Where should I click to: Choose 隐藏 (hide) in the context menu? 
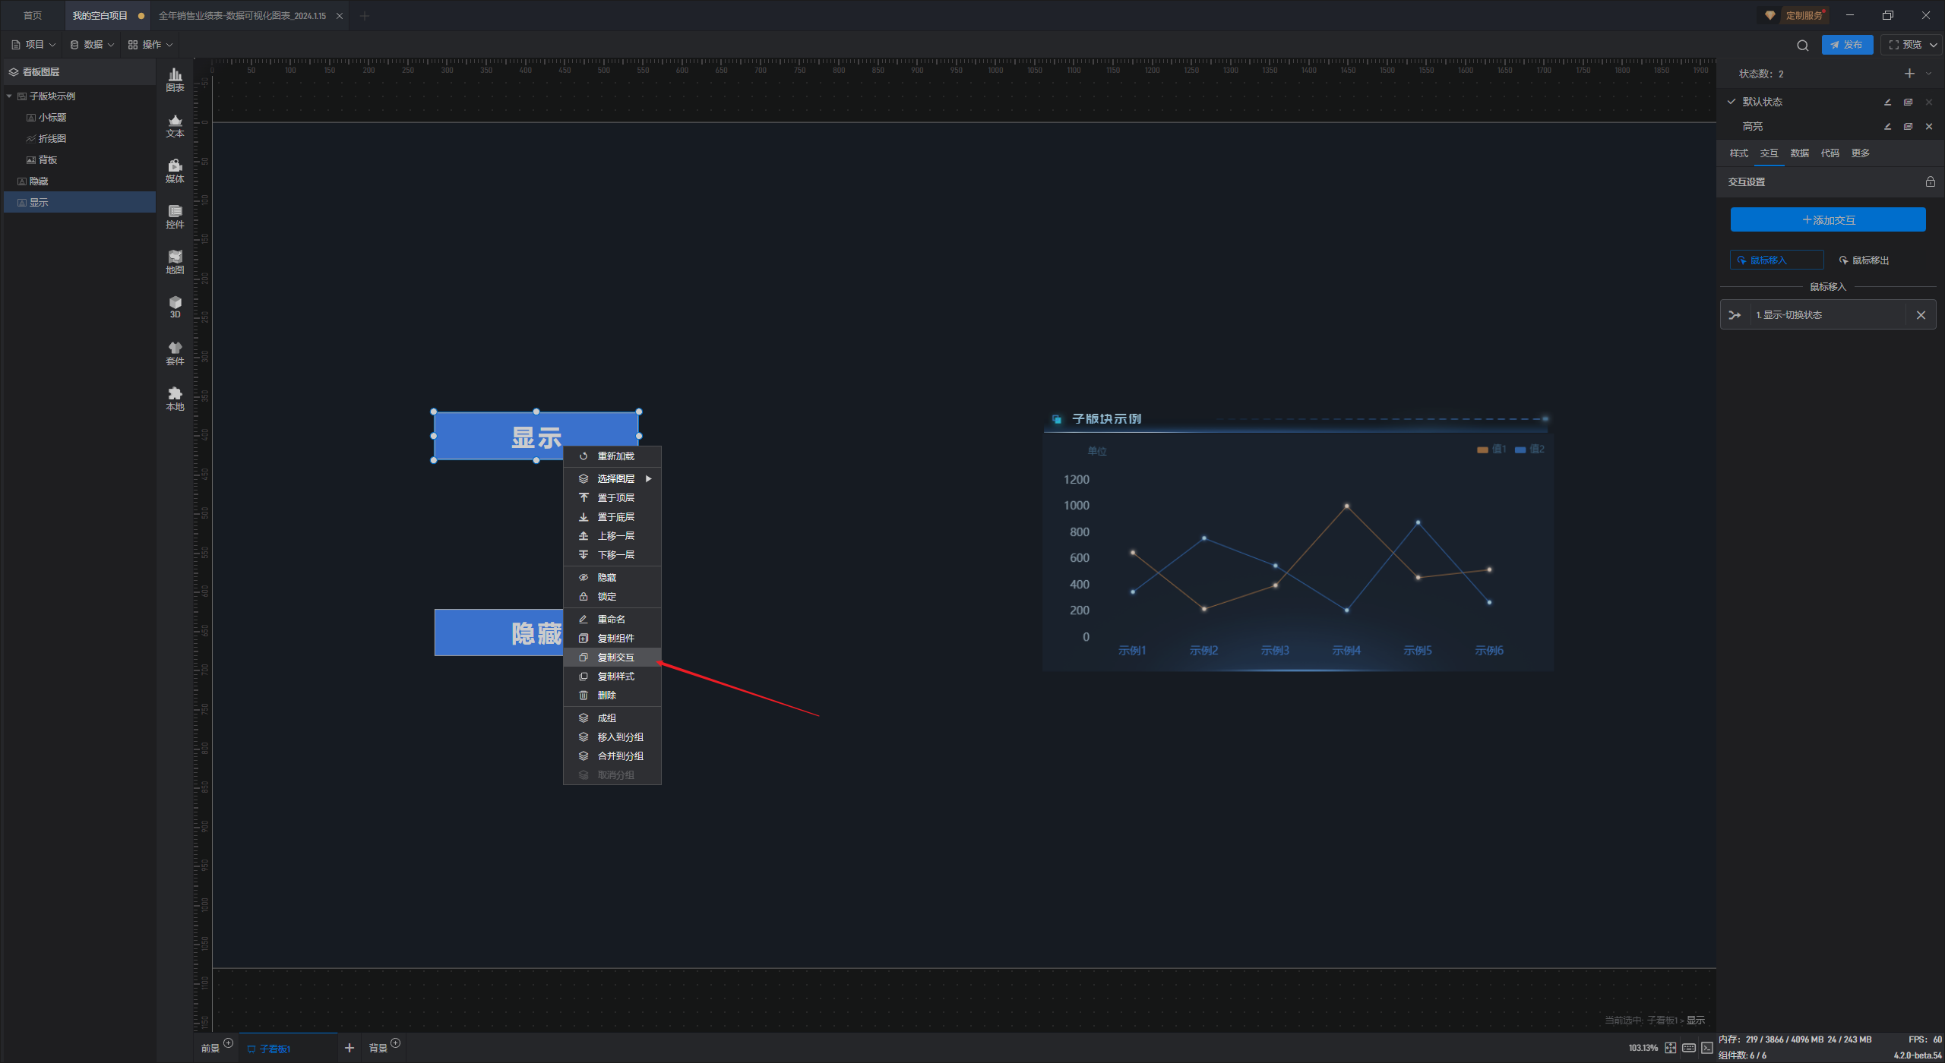point(606,577)
